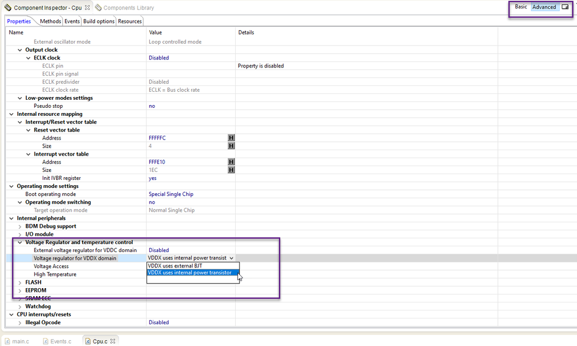Click the FFFE10 address value
This screenshot has height=346, width=577.
click(157, 162)
